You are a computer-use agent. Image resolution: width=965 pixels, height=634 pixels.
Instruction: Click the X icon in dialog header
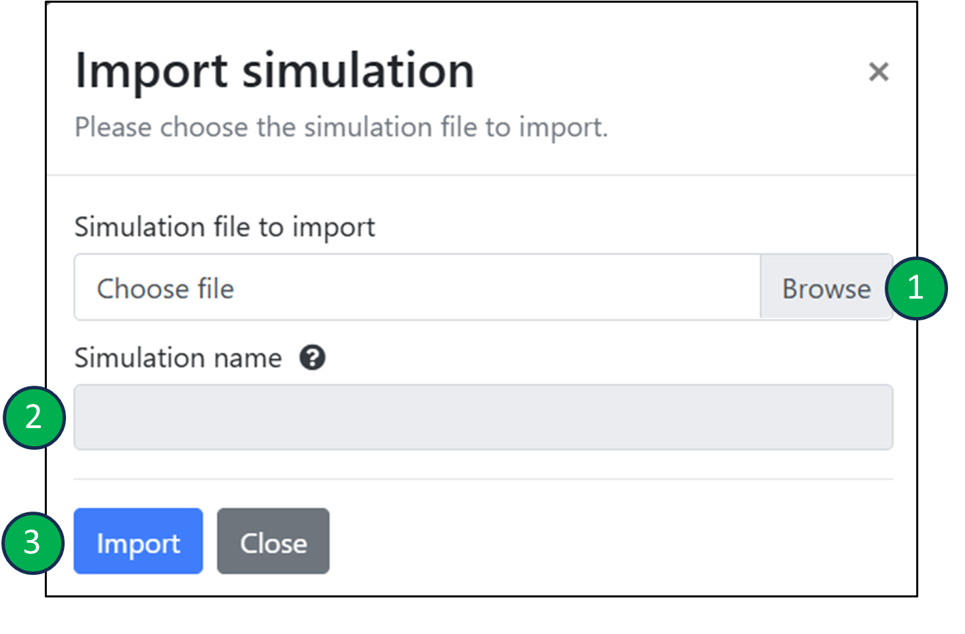pos(878,71)
